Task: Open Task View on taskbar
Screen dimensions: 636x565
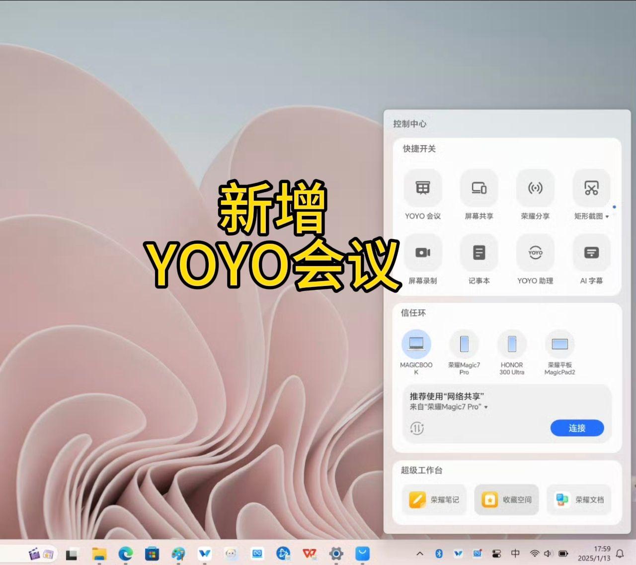Action: 73,554
